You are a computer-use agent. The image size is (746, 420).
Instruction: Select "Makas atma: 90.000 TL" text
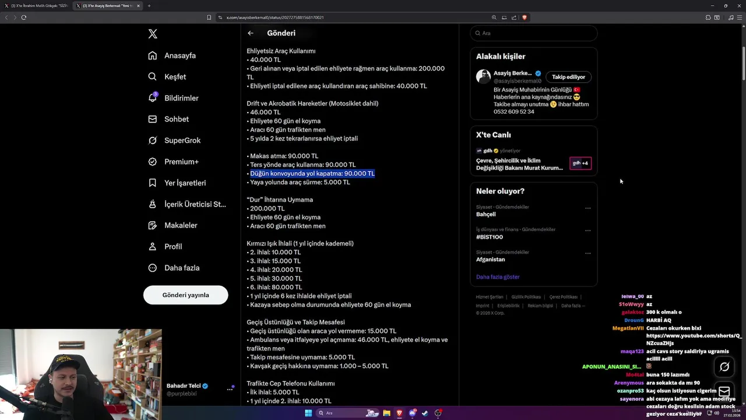284,156
